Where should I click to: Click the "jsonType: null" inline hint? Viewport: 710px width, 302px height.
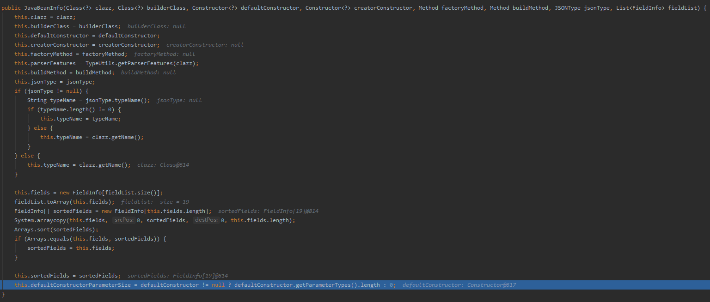[x=179, y=100]
